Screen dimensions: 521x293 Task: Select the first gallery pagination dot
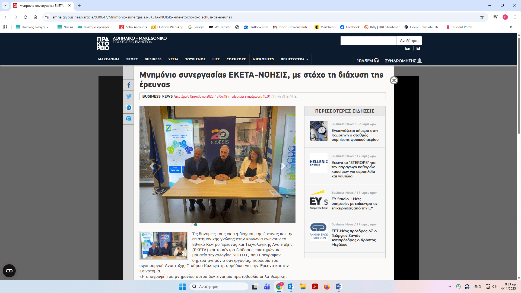tap(192, 225)
